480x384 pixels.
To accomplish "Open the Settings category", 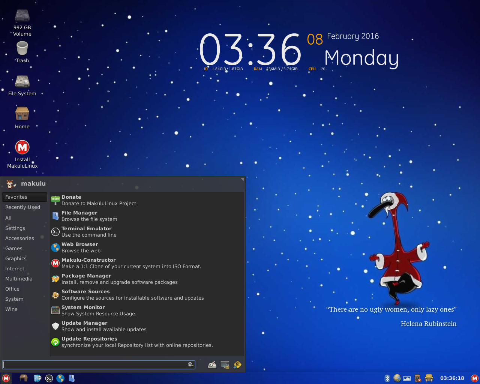I will [24, 228].
